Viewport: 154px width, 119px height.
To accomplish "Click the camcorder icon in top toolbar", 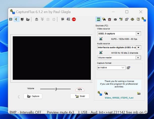I will click(28, 19).
